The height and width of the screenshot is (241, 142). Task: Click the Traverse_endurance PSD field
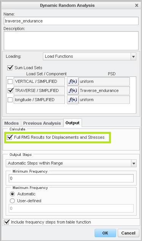click(104, 90)
